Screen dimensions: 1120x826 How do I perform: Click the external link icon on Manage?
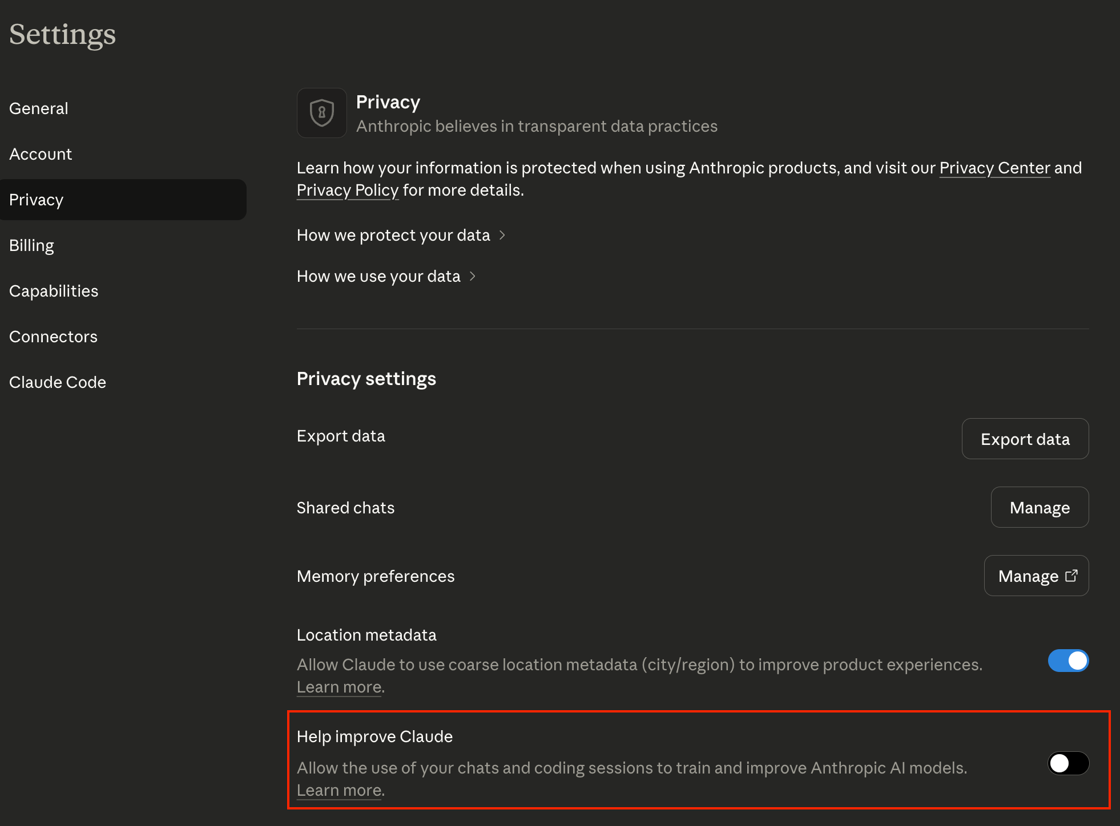1071,576
